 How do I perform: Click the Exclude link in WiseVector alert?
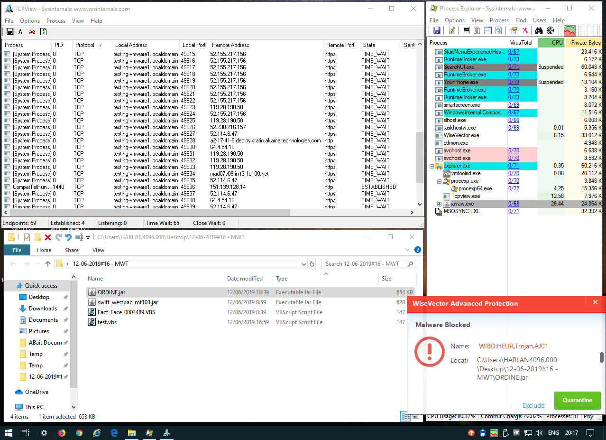pos(533,405)
